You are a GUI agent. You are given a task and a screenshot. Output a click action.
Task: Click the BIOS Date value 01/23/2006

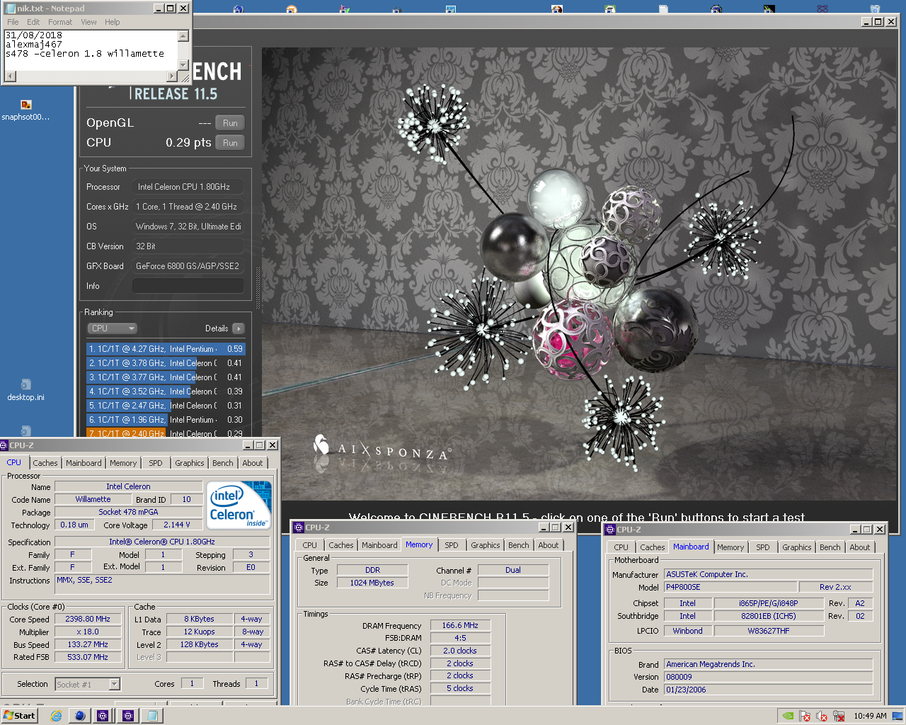(x=768, y=690)
